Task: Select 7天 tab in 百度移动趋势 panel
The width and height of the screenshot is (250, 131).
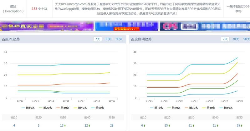Action: pos(225,39)
